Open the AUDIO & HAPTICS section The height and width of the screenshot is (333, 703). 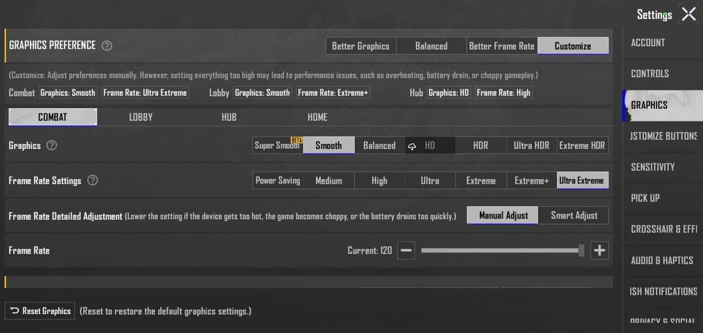pos(662,260)
